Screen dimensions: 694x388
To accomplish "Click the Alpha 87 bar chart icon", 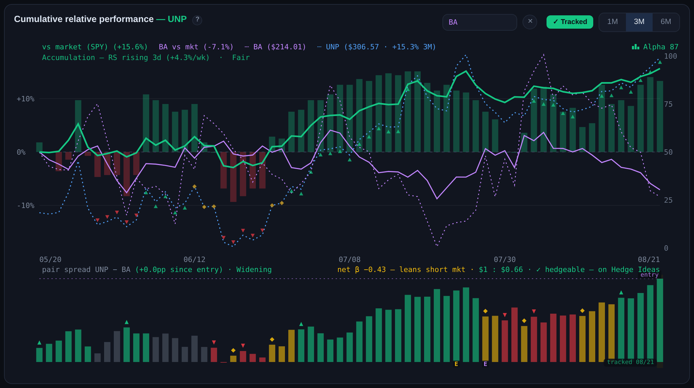I will pyautogui.click(x=636, y=47).
